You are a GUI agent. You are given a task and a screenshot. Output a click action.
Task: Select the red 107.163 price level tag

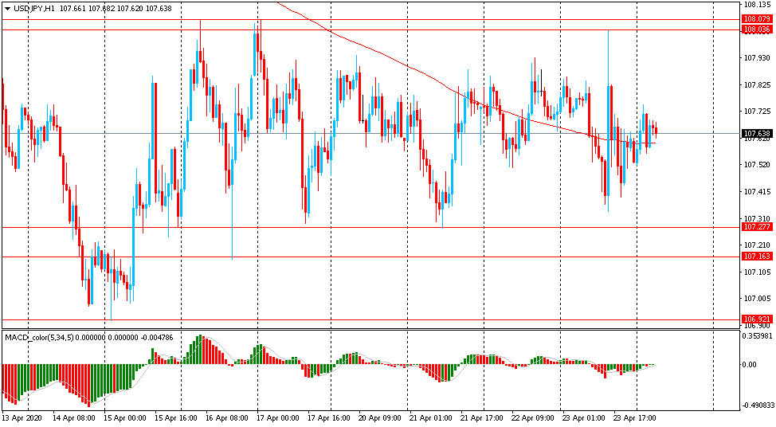click(x=757, y=257)
